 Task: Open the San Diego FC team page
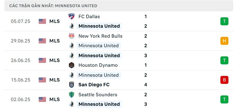pos(94,85)
